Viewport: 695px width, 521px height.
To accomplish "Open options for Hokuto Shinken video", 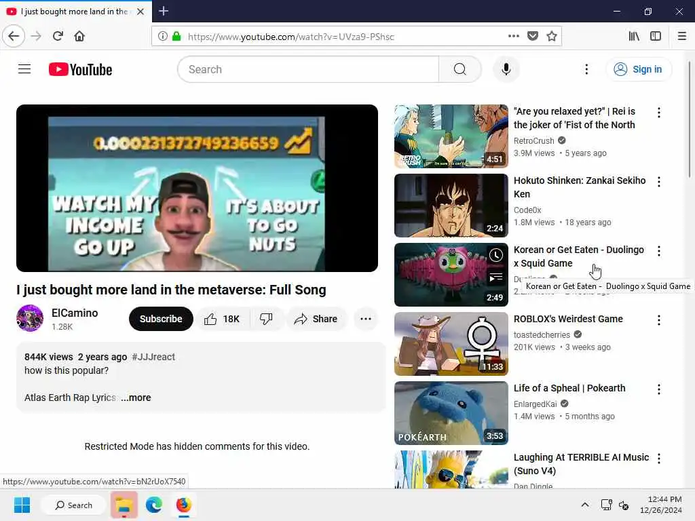I will [x=659, y=182].
